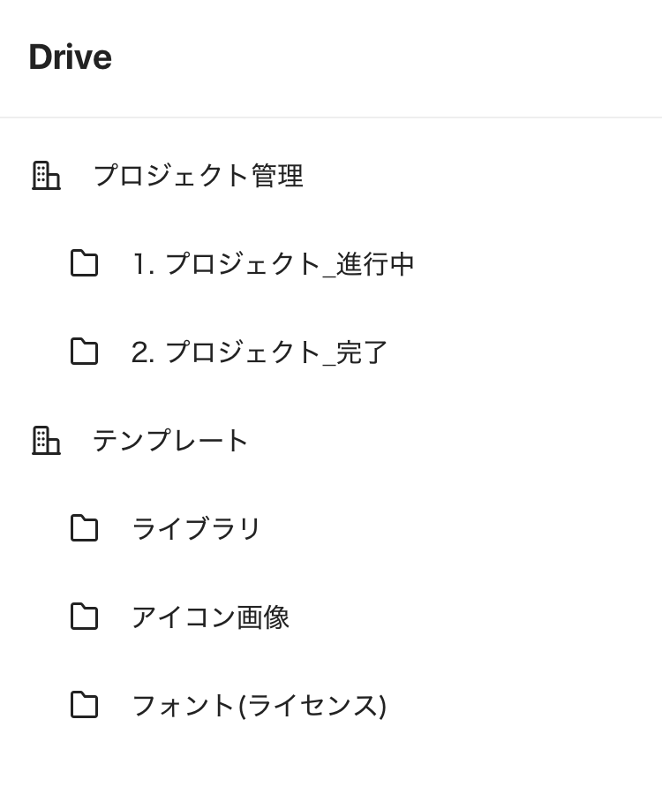The width and height of the screenshot is (662, 795).
Task: Click the folder icon next to アイコン画像
Action: tap(84, 617)
